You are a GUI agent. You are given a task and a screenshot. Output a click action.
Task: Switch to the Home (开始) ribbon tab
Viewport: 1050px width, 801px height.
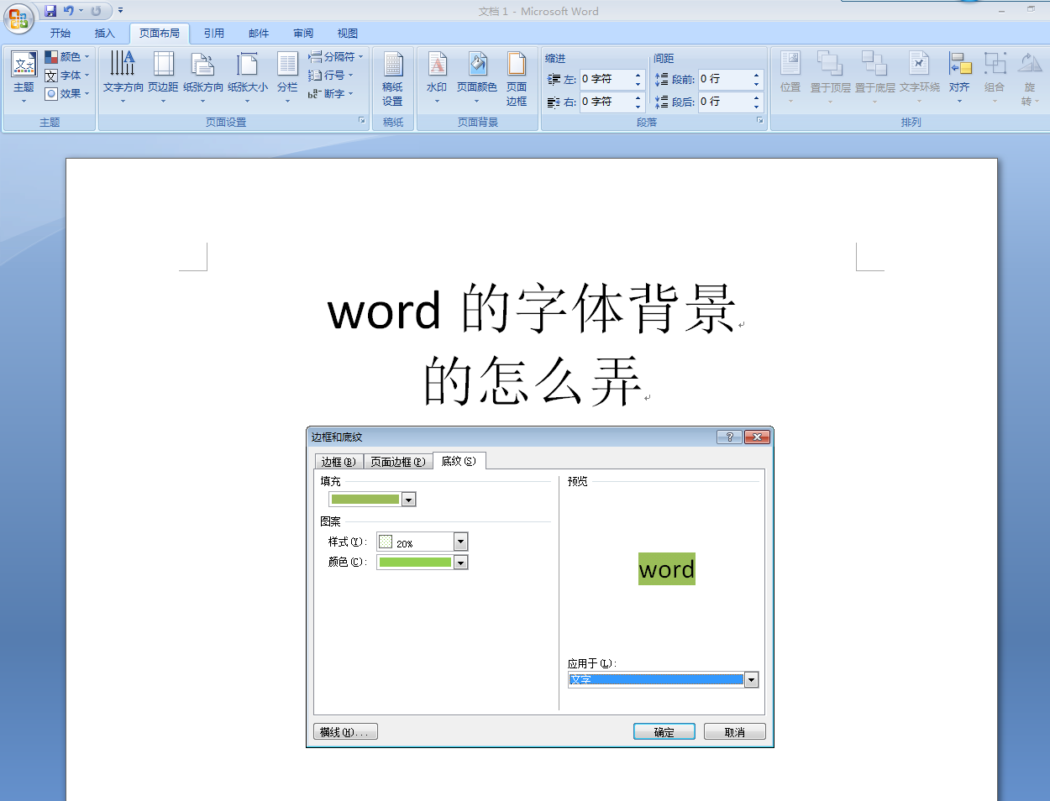tap(60, 34)
